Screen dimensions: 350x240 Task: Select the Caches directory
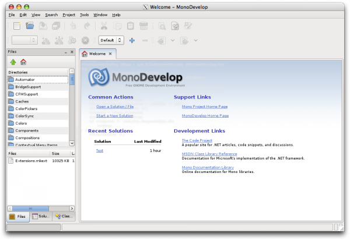coord(38,101)
